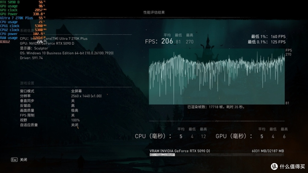Click the 6031 MB/32187 MB VRAM value
308x173 pixels.
coord(268,151)
